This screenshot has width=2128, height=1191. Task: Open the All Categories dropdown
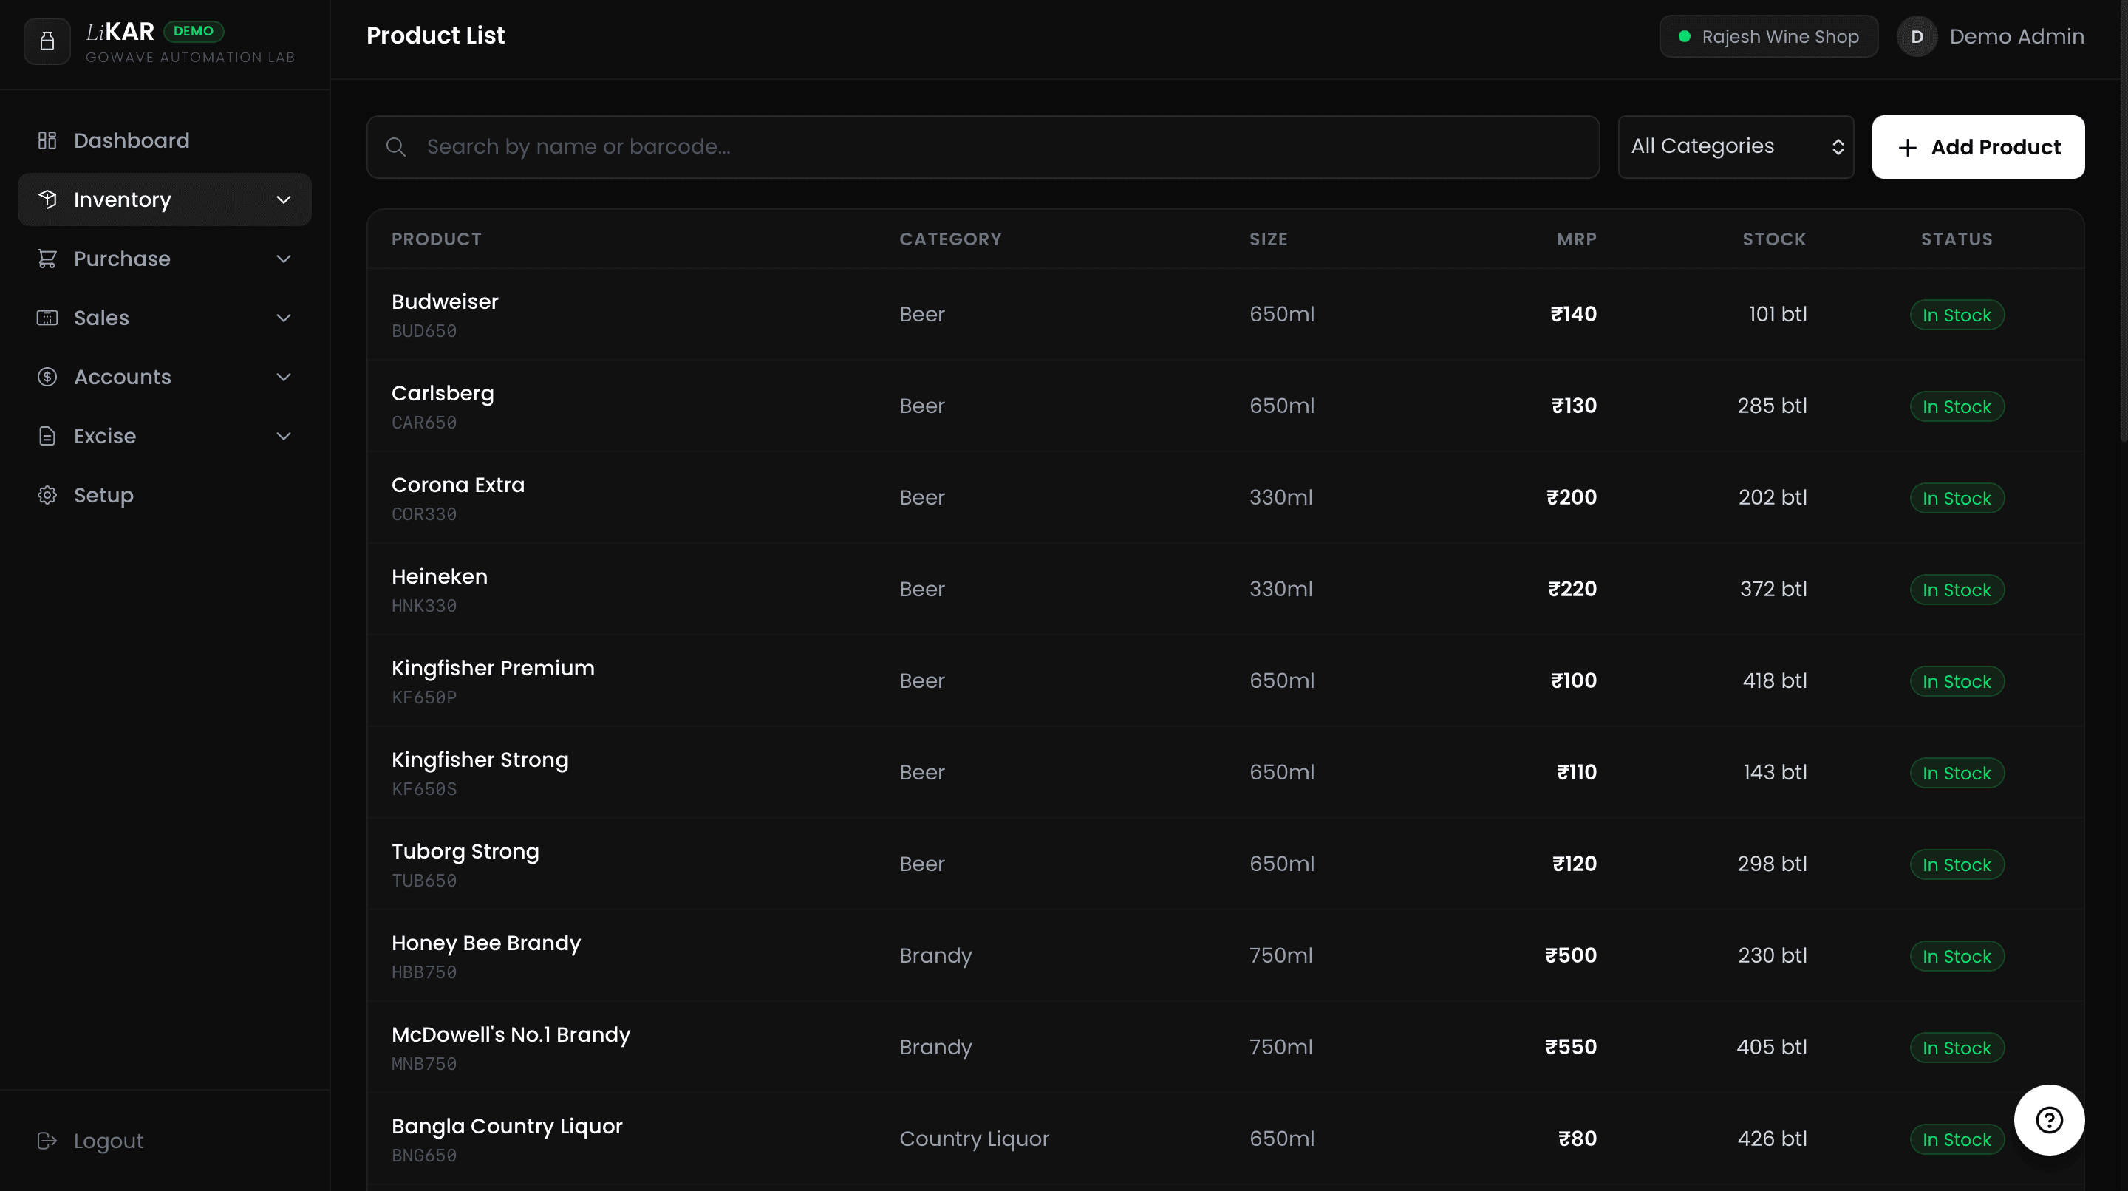tap(1736, 146)
